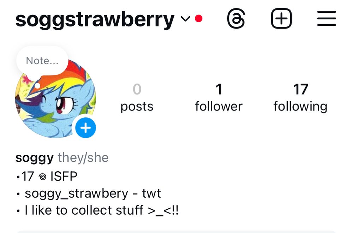The image size is (353, 233).
Task: Open the hamburger menu
Action: coord(327,18)
